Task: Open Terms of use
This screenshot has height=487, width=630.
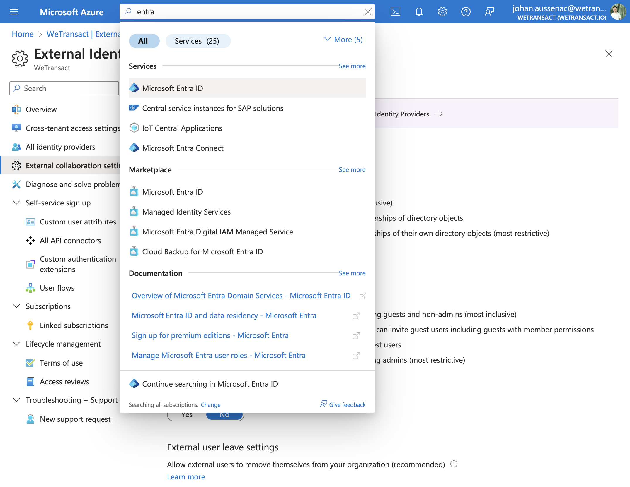Action: 61,363
